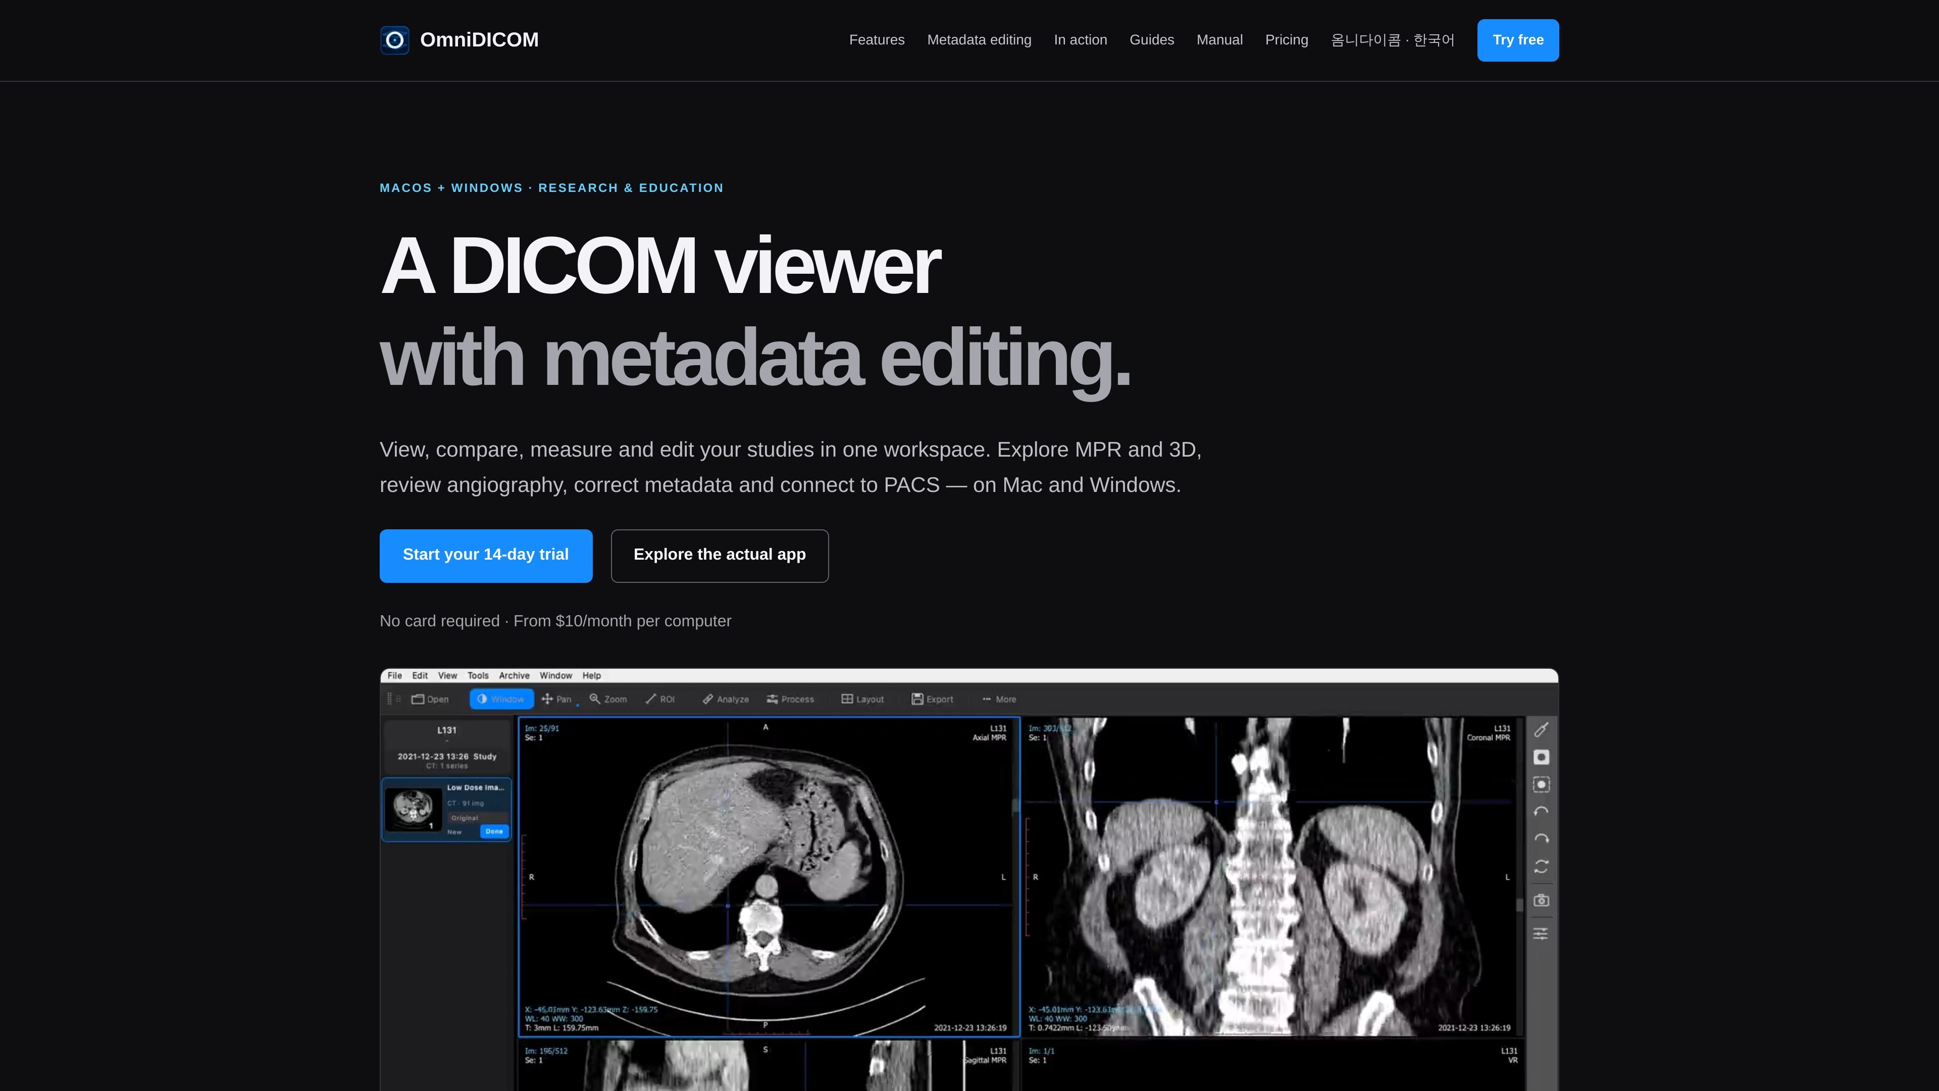Image resolution: width=1939 pixels, height=1091 pixels.
Task: Open the Guides nav link
Action: click(1151, 40)
